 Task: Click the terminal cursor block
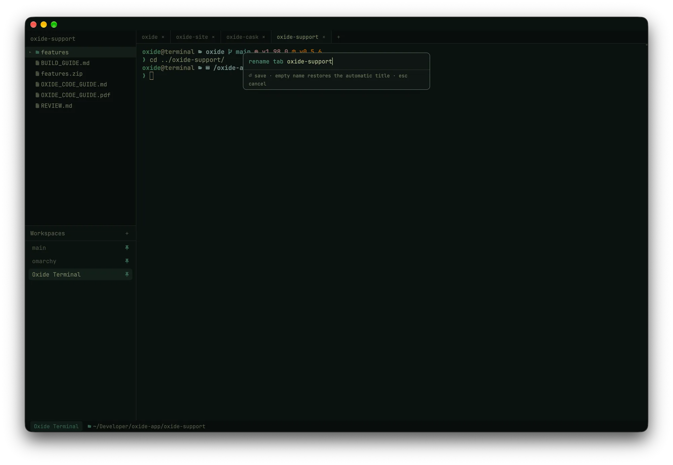pos(151,76)
